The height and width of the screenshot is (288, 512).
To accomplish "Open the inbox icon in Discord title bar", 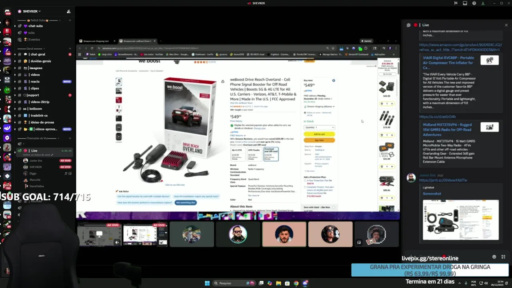I will pos(465,3).
